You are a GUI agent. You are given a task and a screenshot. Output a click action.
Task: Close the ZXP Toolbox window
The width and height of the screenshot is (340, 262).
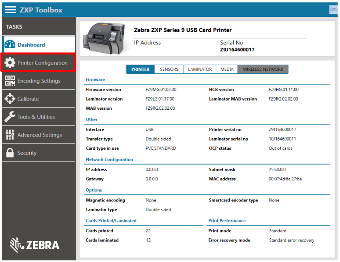(x=333, y=10)
